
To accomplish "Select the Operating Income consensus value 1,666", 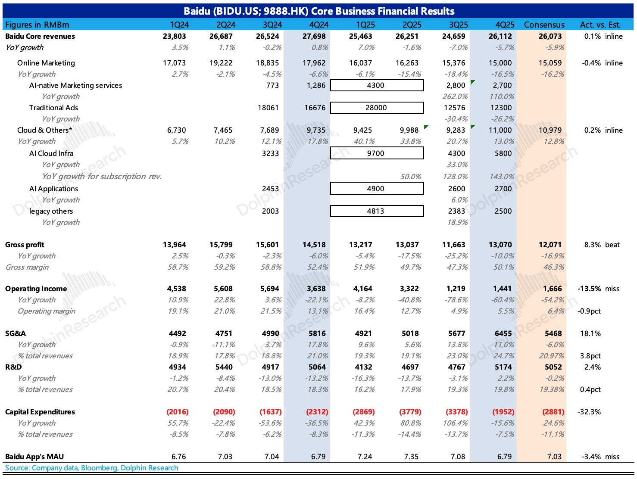I will click(x=552, y=289).
